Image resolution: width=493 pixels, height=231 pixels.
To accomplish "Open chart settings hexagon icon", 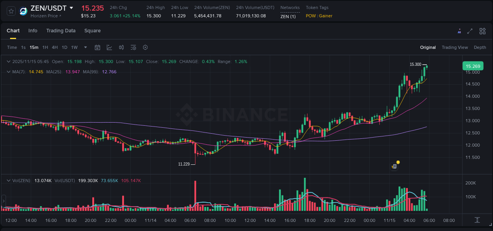I will click(x=145, y=47).
